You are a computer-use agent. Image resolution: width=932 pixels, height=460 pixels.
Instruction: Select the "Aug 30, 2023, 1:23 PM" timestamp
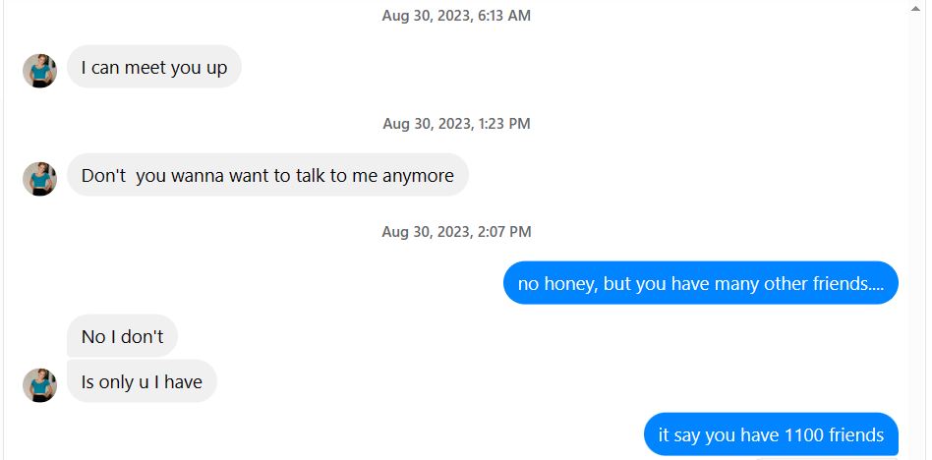pyautogui.click(x=456, y=124)
